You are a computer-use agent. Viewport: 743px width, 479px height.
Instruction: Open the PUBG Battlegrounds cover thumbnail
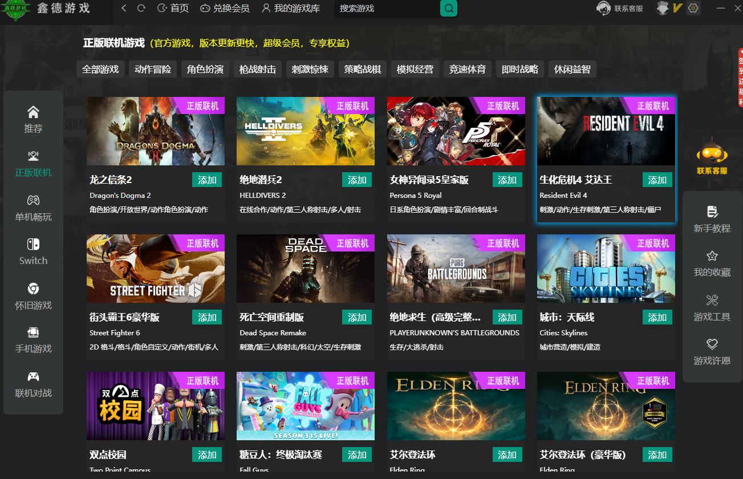(x=456, y=269)
